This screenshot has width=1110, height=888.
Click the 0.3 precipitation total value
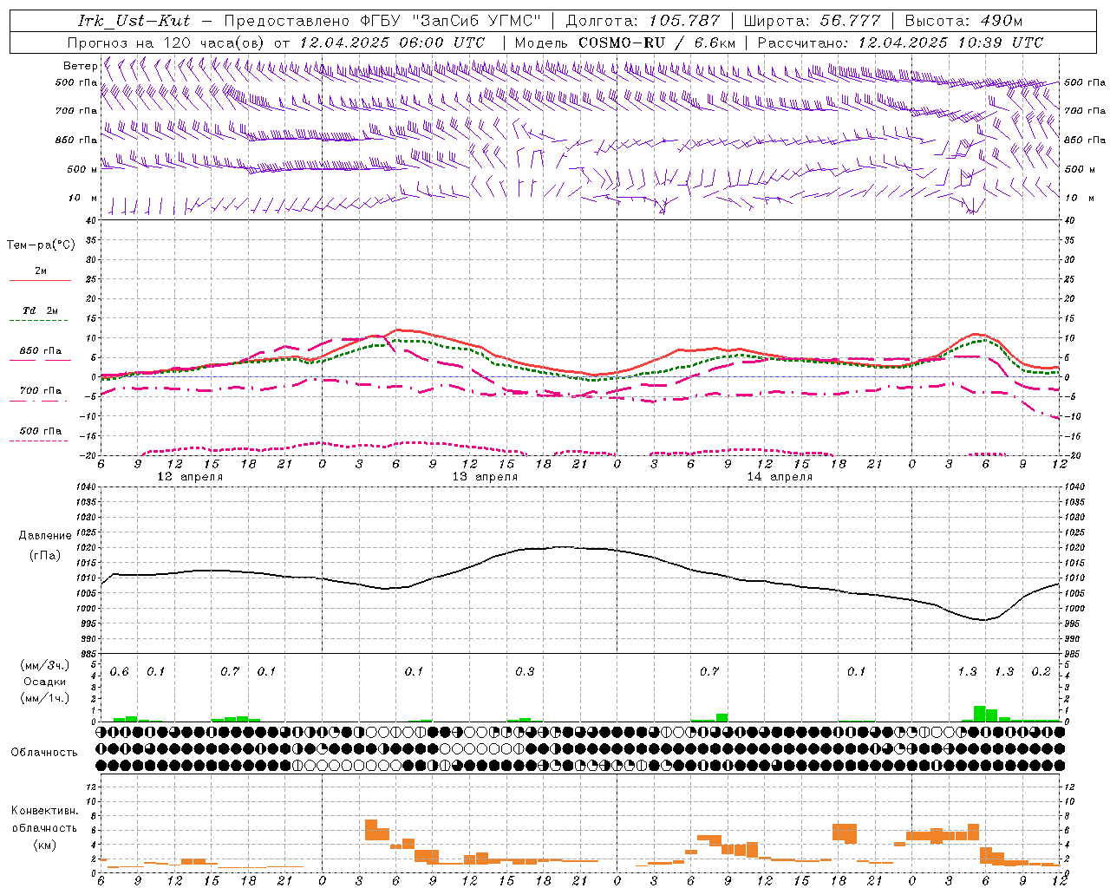tap(525, 671)
